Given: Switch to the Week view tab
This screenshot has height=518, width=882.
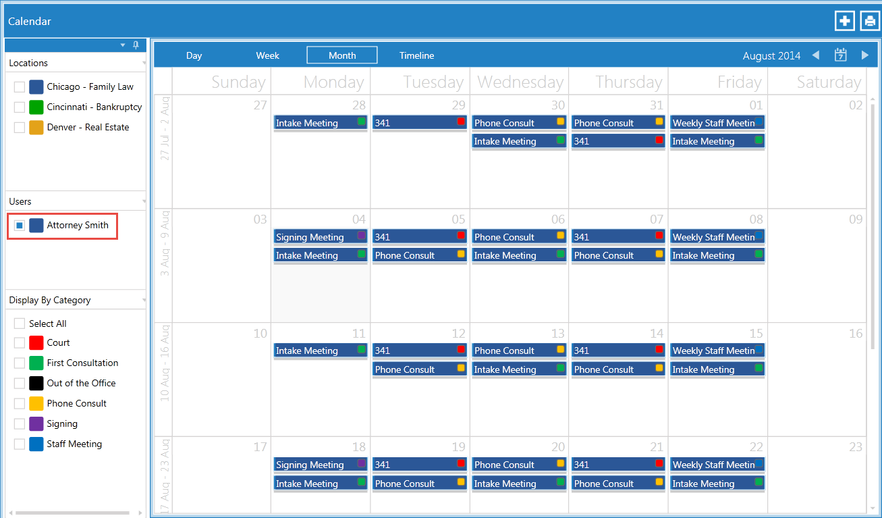Looking at the screenshot, I should click(x=267, y=55).
